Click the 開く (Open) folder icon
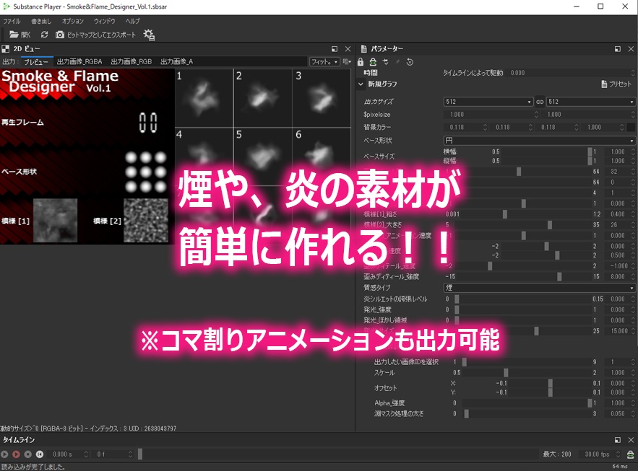Screen dimensions: 638x471 coord(14,35)
